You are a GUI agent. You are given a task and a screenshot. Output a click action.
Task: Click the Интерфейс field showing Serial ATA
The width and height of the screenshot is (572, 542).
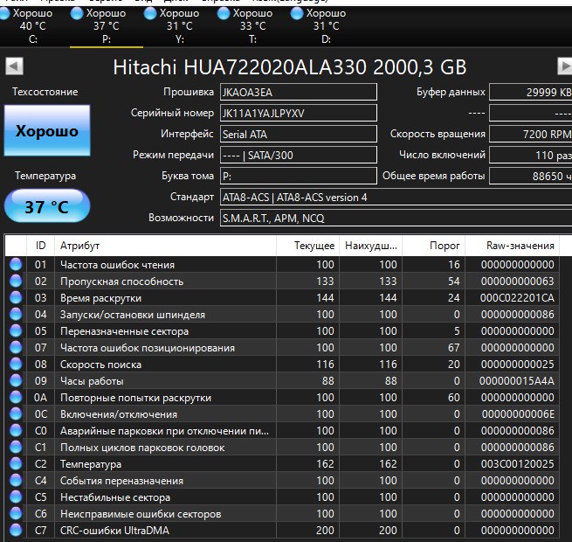(x=299, y=134)
